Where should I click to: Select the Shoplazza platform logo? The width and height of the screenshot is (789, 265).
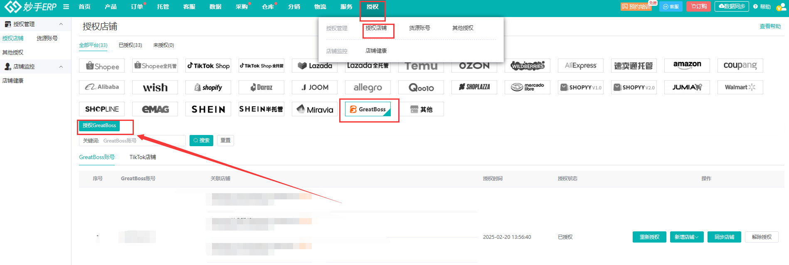(x=474, y=87)
